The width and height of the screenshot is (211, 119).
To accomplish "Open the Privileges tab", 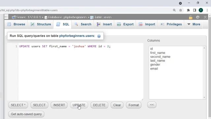I will tap(171, 24).
